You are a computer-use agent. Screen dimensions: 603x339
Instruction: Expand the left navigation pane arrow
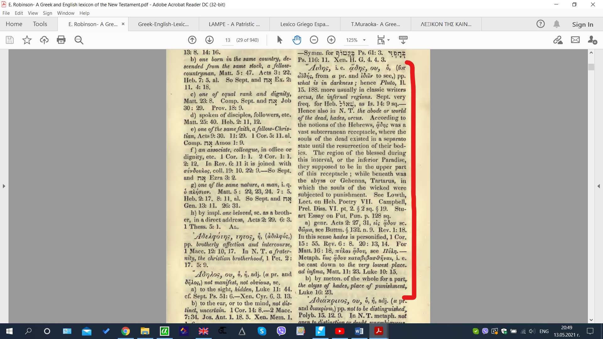(4, 186)
